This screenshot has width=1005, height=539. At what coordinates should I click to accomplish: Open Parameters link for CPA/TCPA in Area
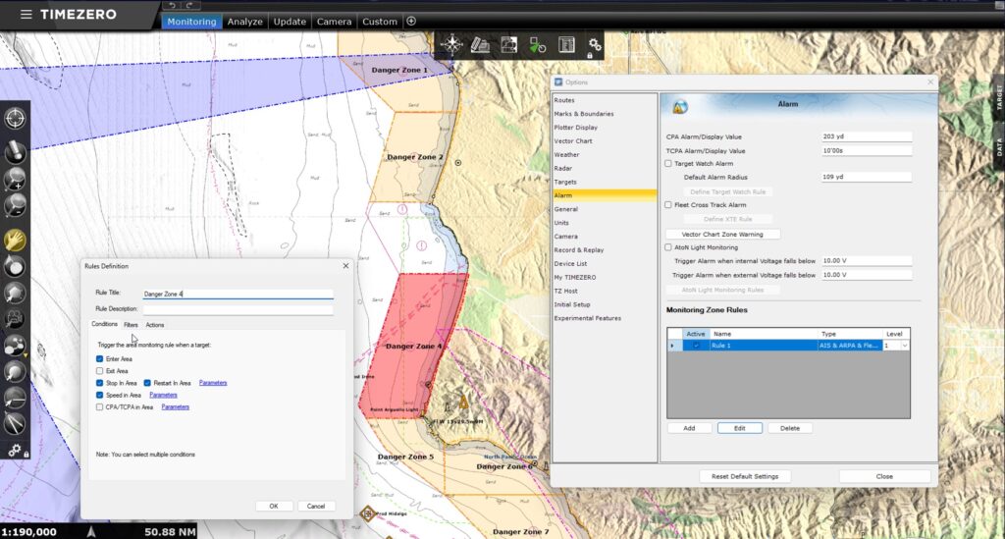tap(176, 407)
